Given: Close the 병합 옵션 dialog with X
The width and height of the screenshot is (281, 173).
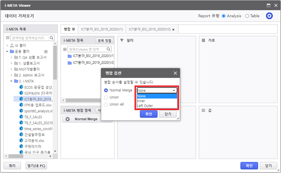Looking at the screenshot, I should [175, 73].
